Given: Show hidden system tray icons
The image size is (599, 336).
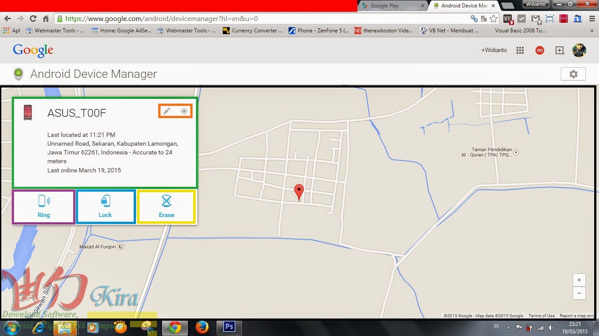Looking at the screenshot, I should coord(508,327).
